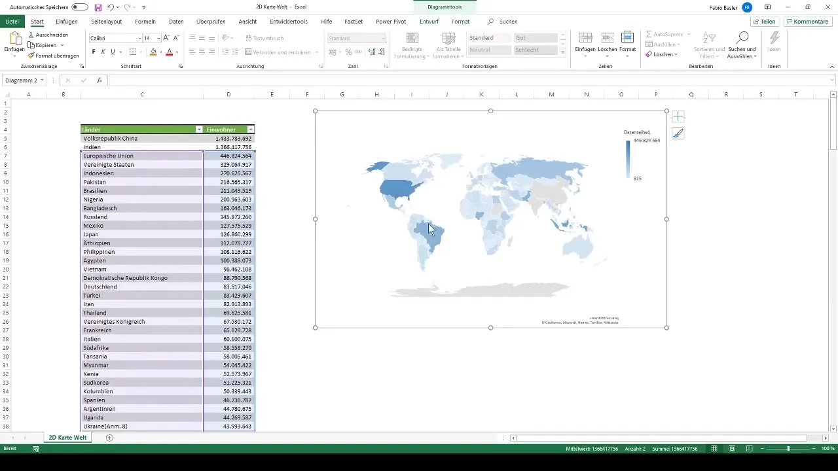Open the Entwurf chart tools tab

pyautogui.click(x=429, y=22)
